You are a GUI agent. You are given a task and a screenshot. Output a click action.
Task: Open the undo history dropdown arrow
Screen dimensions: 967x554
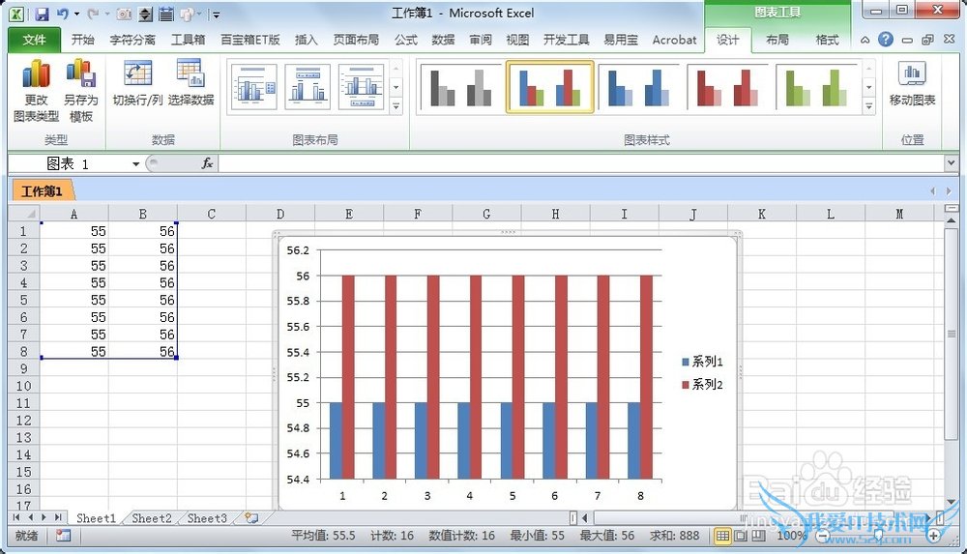(x=76, y=14)
